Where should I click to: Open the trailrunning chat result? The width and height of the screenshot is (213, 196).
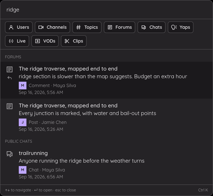[106, 165]
